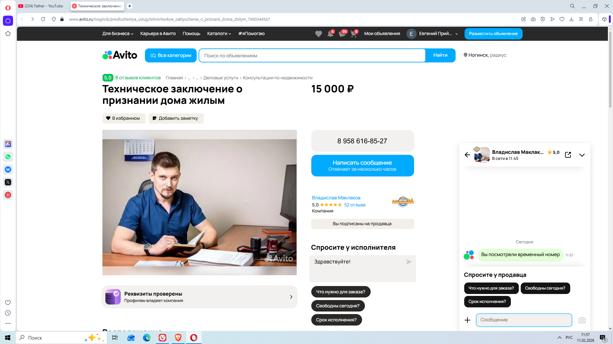
Task: Open the shopping cart icon
Action: (353, 34)
